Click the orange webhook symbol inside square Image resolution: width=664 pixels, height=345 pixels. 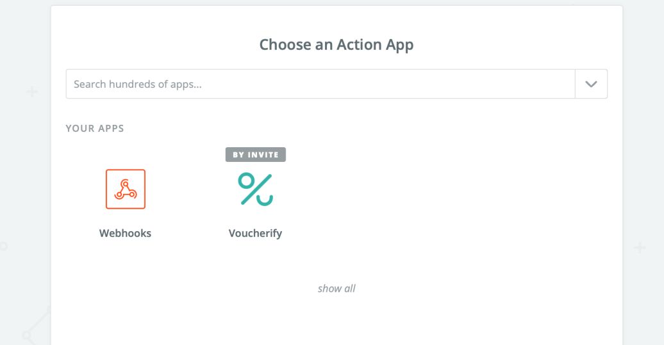126,190
